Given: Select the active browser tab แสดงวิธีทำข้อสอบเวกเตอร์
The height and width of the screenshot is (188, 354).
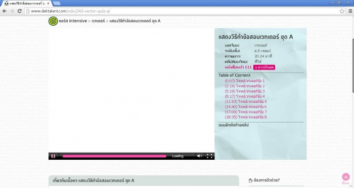Looking at the screenshot, I should 27,4.
